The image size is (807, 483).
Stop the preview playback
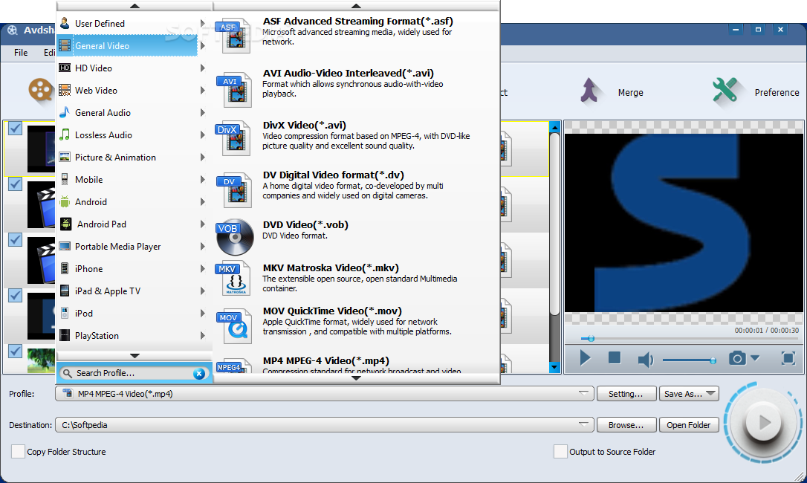(614, 357)
